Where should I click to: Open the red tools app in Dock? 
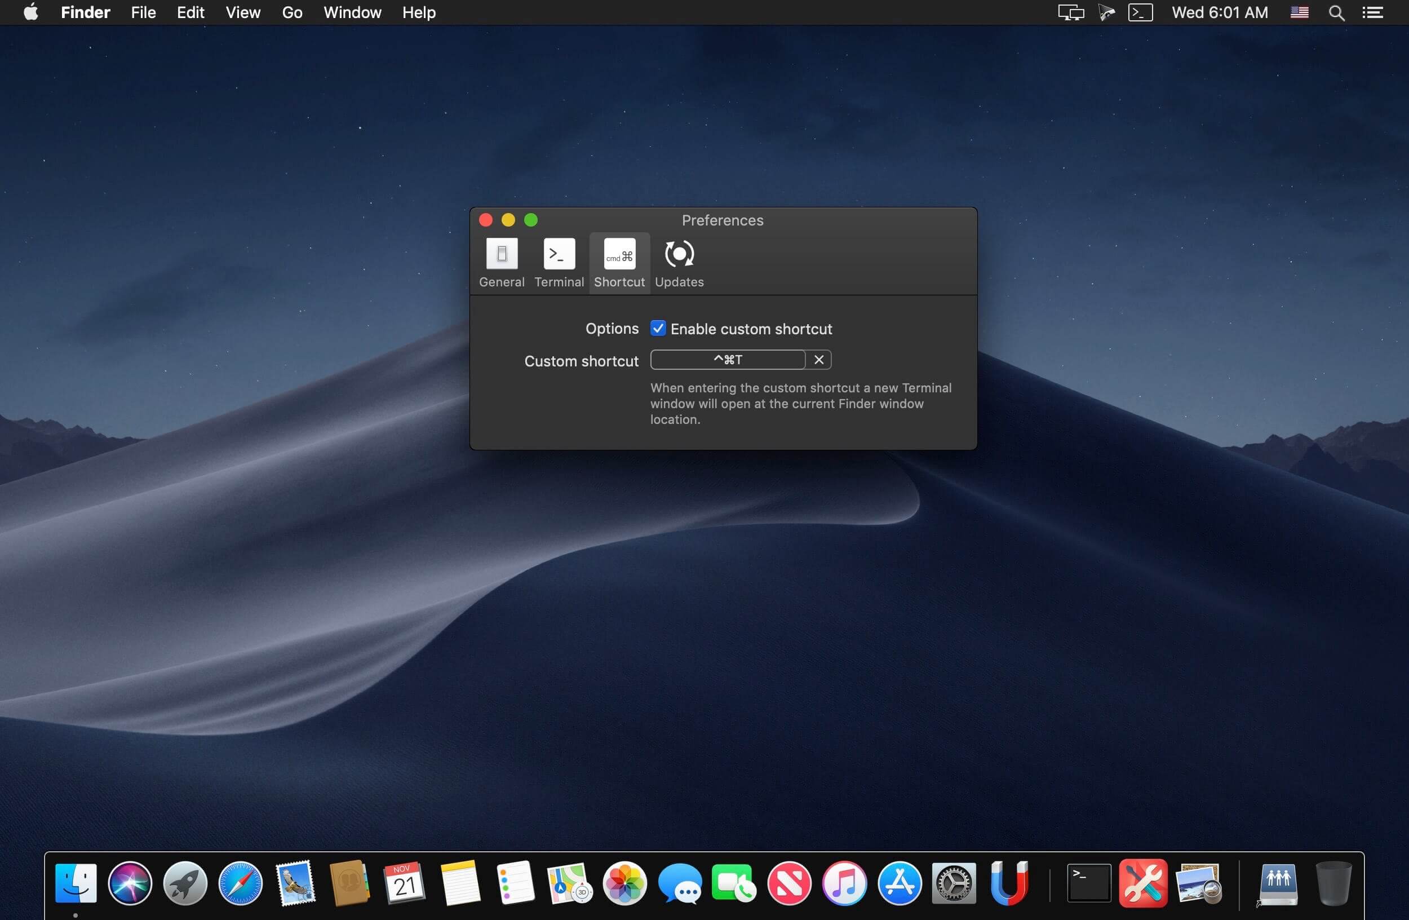pos(1143,882)
